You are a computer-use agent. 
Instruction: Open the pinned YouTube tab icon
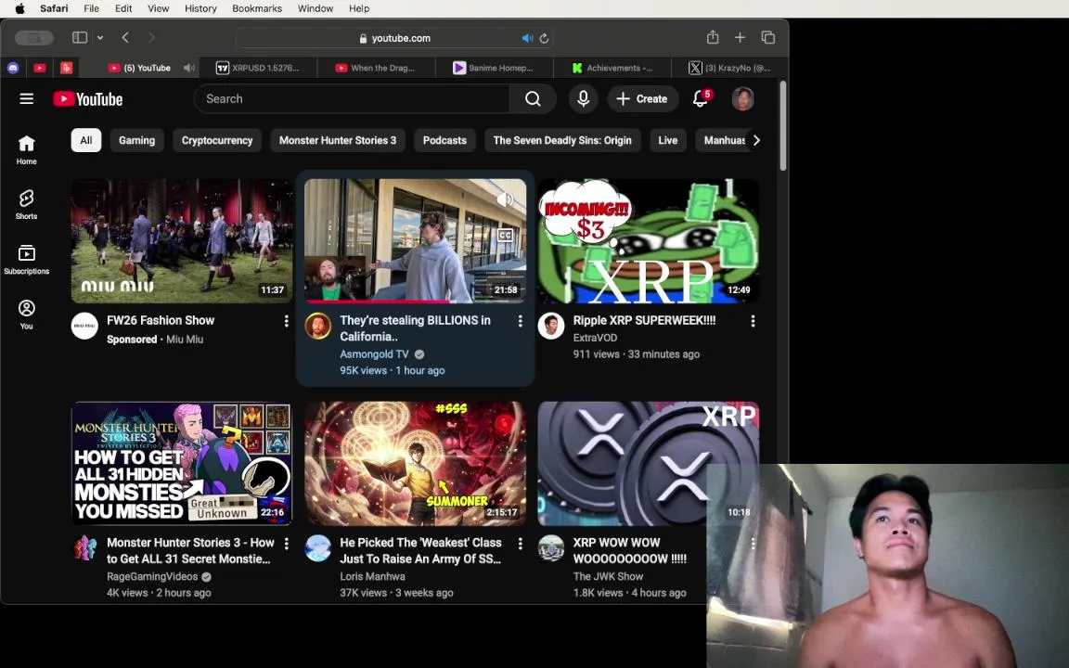tap(40, 68)
